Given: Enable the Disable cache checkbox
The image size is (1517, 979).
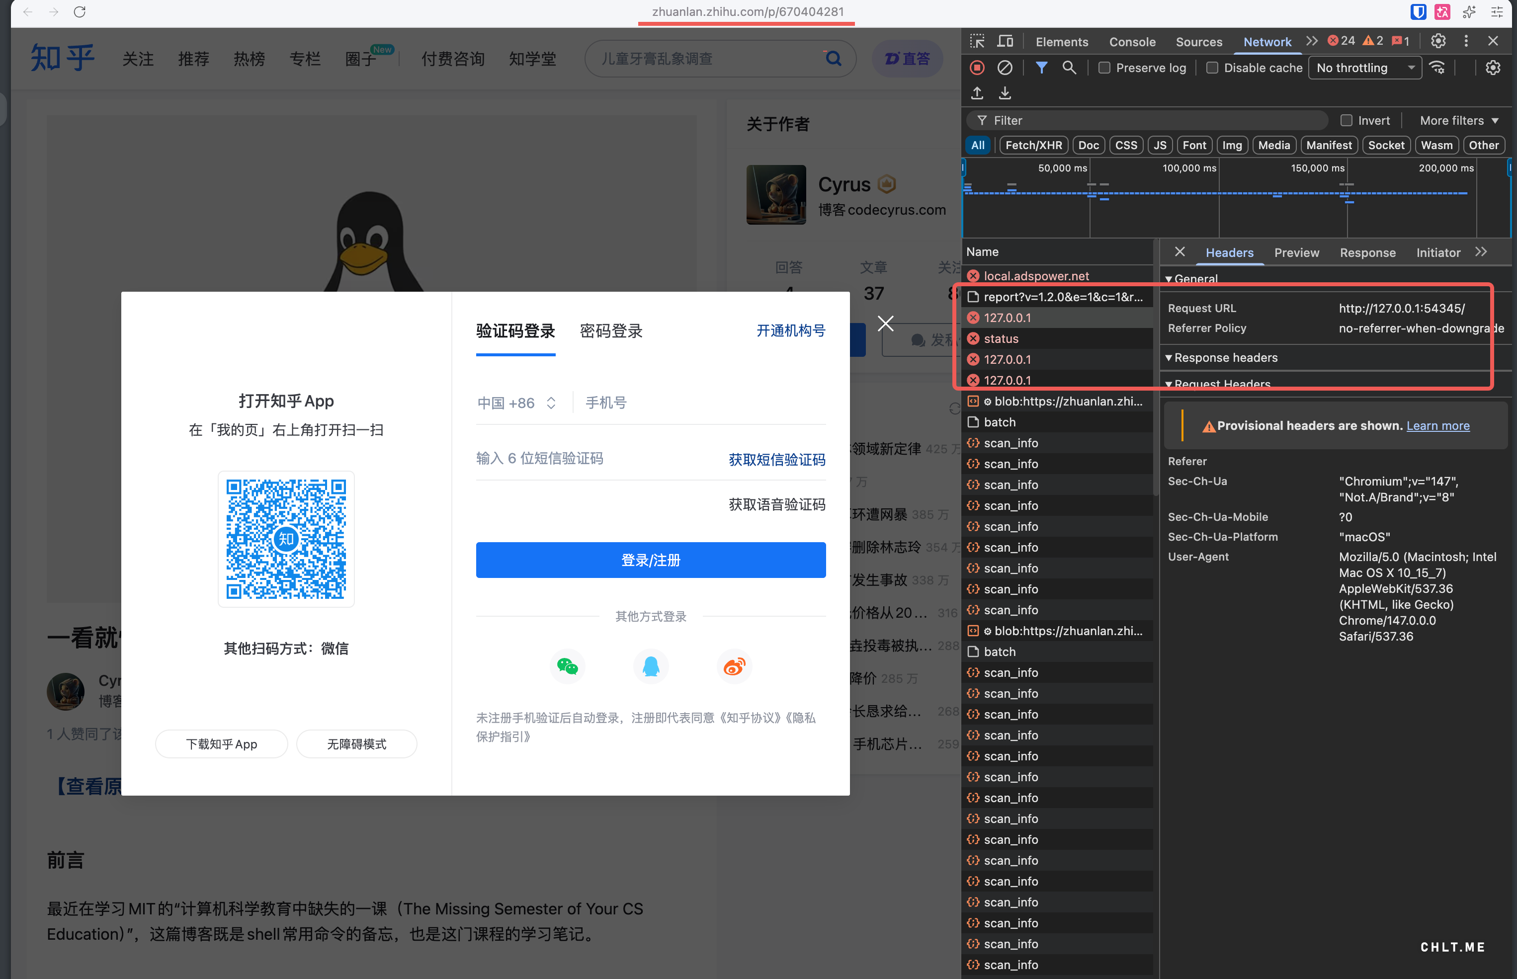Looking at the screenshot, I should pos(1212,68).
